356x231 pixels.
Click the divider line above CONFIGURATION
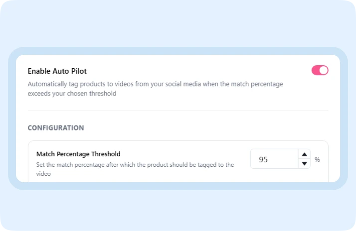coord(178,111)
